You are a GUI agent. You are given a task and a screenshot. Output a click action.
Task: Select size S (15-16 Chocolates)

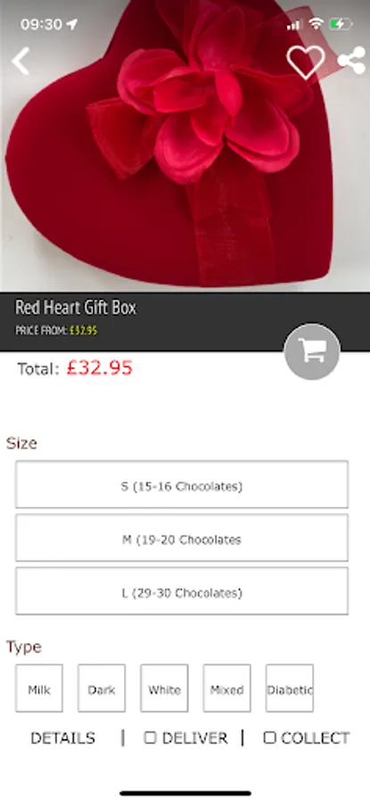pos(182,484)
